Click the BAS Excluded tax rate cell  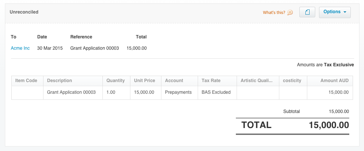click(x=216, y=92)
